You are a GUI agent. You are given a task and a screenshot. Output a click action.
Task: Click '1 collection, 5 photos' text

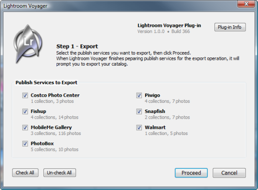[166, 134]
